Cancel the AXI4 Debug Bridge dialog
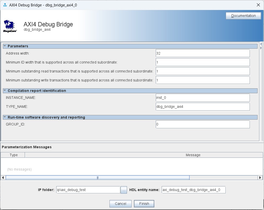Screen dimensions: 264x210 pyautogui.click(x=120, y=204)
